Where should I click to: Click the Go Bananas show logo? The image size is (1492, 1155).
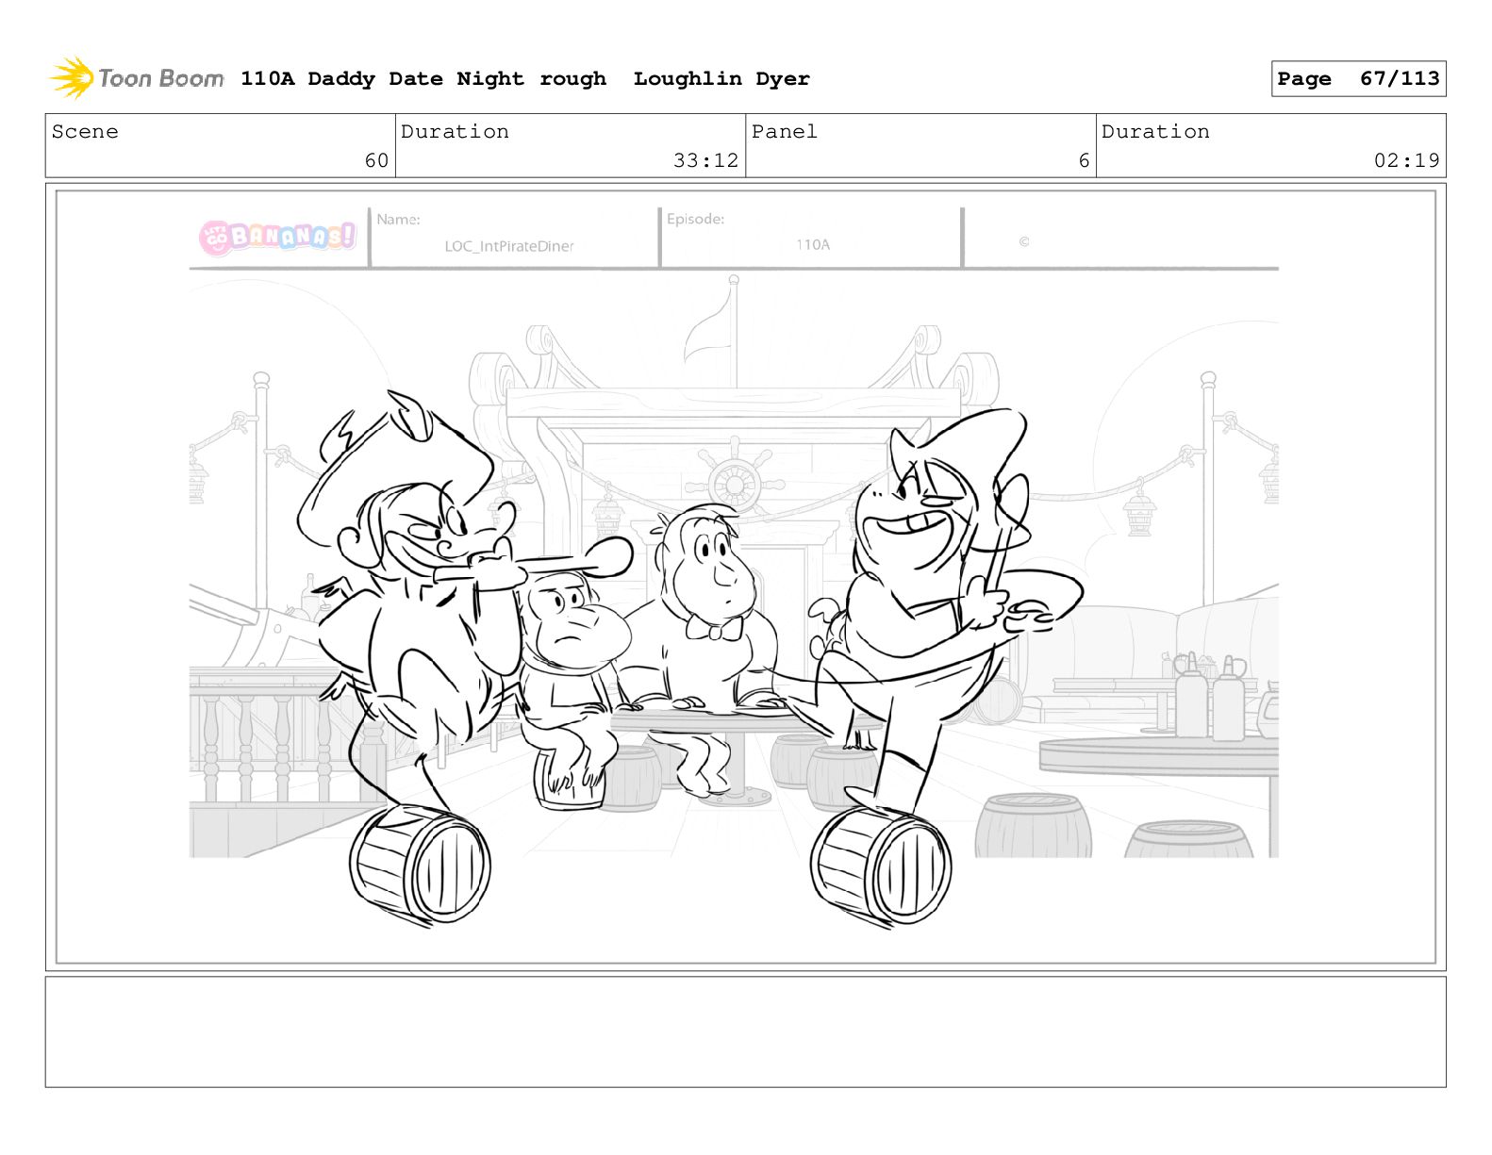pos(278,236)
